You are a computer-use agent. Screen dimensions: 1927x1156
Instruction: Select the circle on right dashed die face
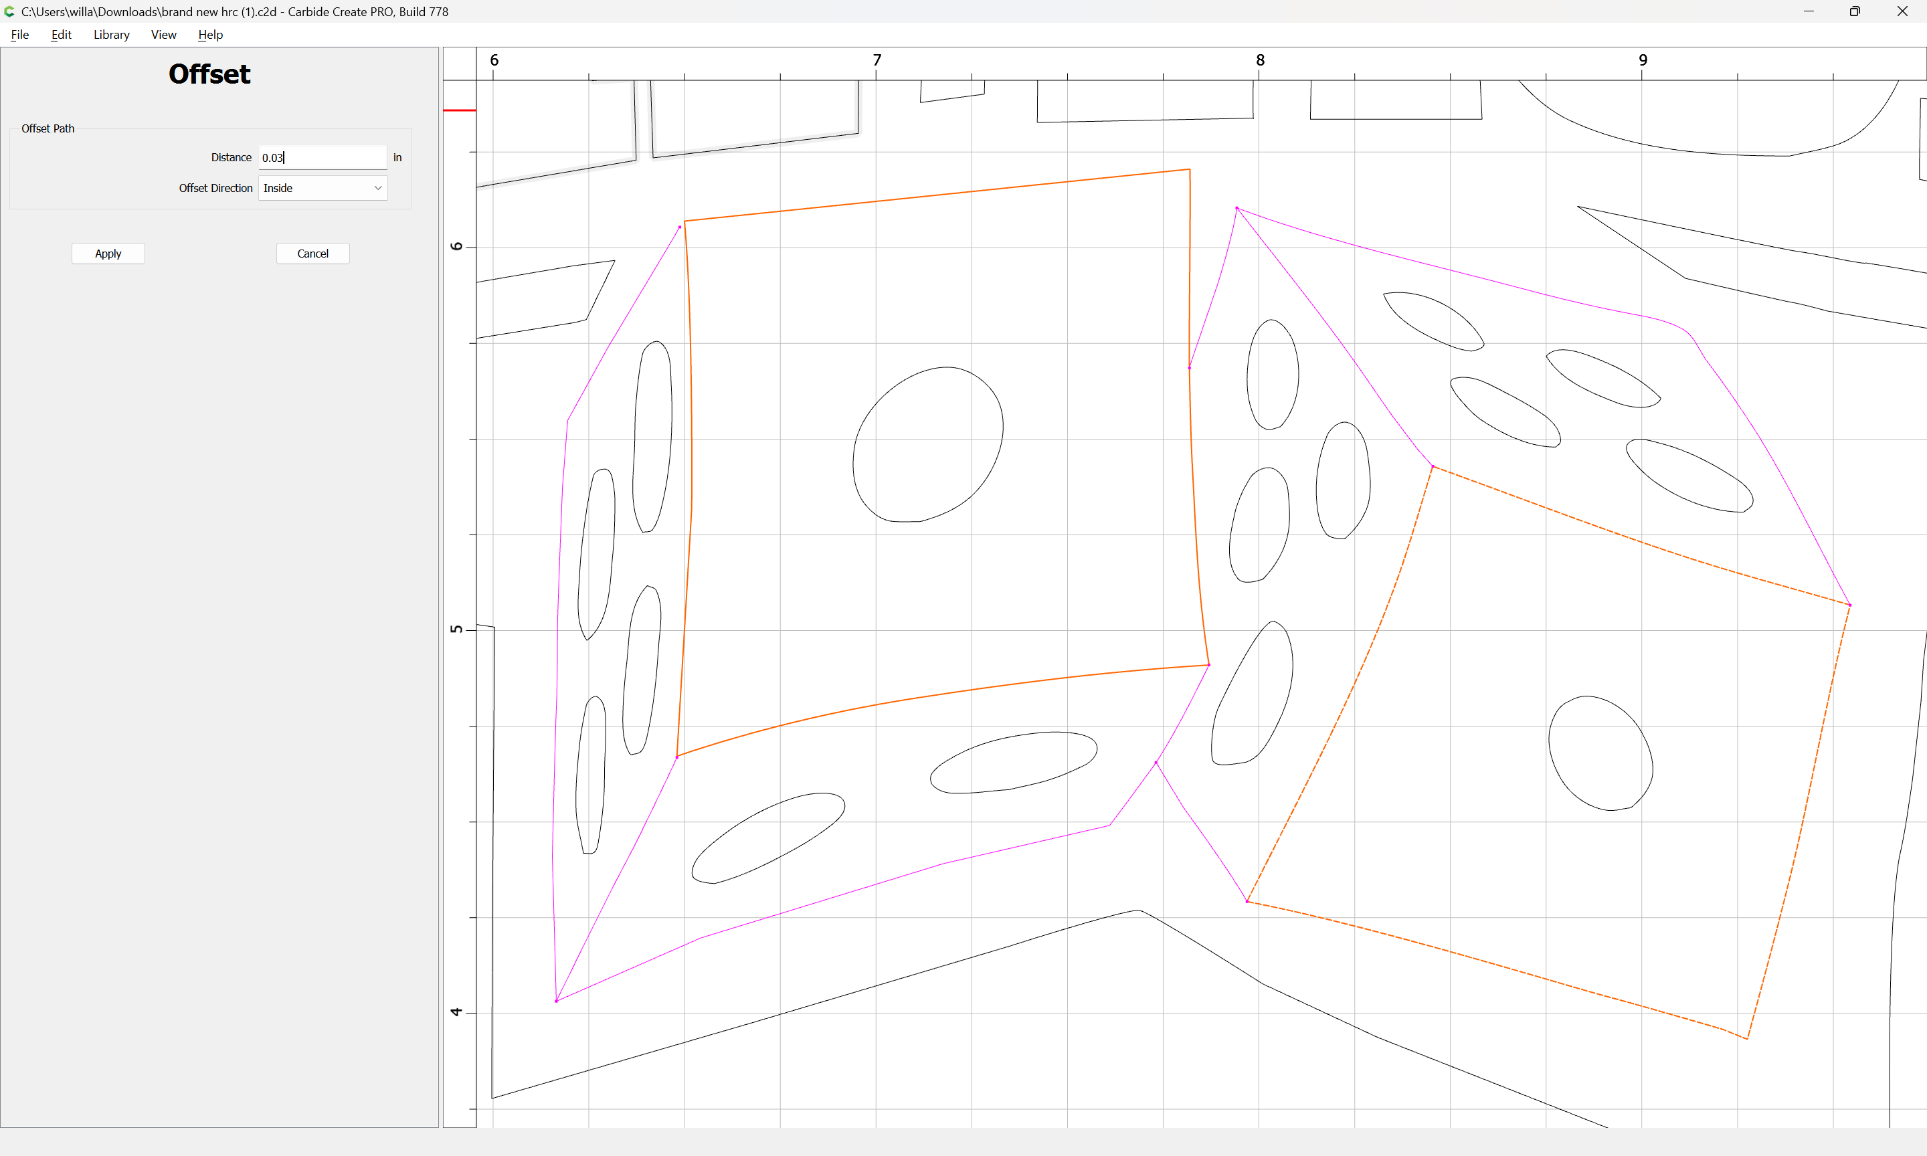1600,753
